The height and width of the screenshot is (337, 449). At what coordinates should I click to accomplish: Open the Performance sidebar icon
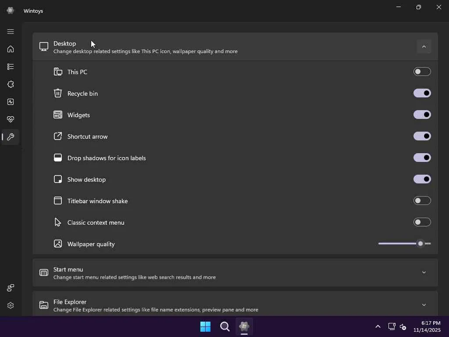[x=11, y=102]
